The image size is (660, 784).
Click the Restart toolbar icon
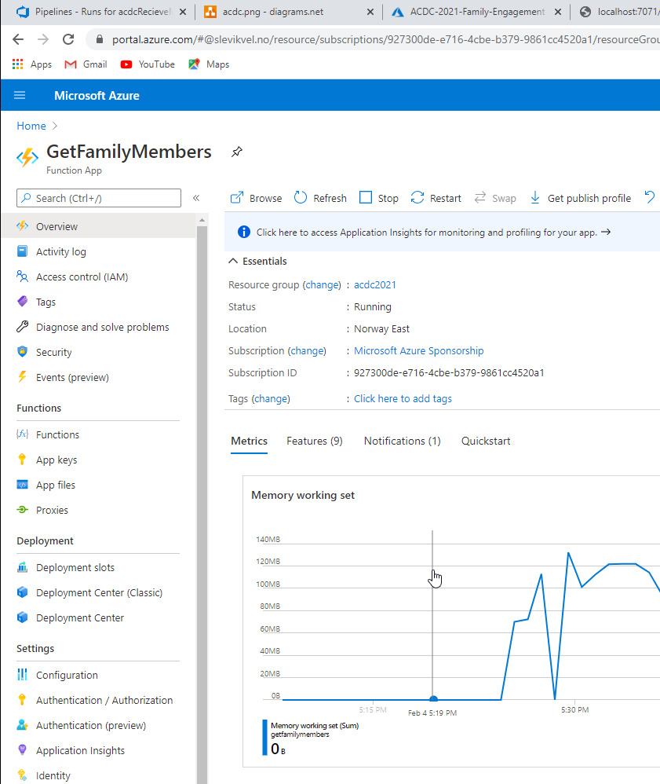[x=418, y=198]
